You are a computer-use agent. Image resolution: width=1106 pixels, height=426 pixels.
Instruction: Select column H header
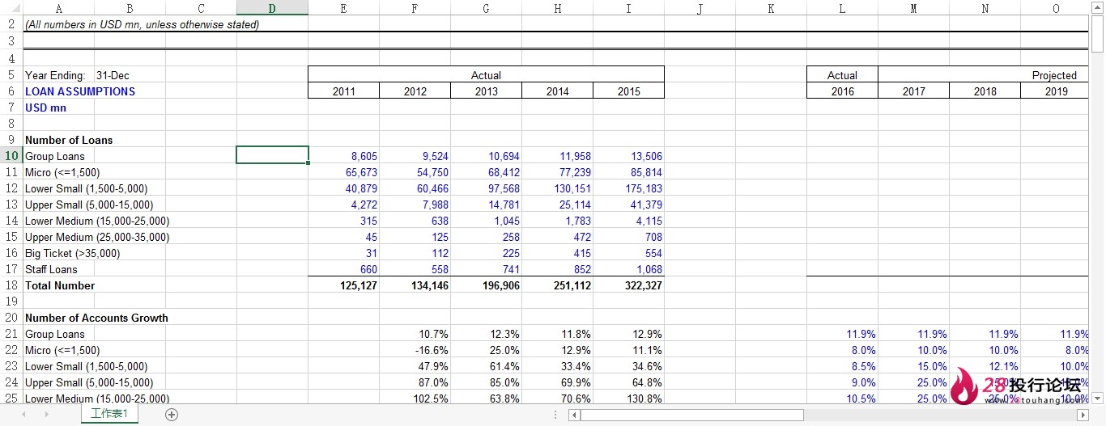pyautogui.click(x=557, y=8)
